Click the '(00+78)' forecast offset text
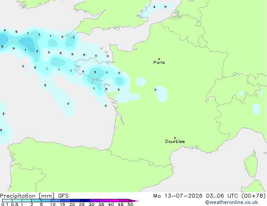 click(254, 196)
